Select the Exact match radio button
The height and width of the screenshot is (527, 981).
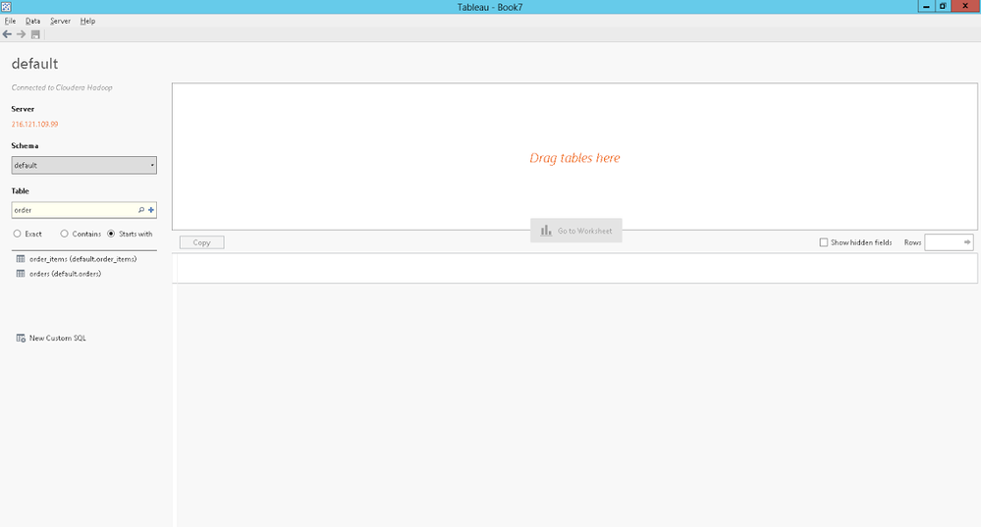(x=17, y=234)
